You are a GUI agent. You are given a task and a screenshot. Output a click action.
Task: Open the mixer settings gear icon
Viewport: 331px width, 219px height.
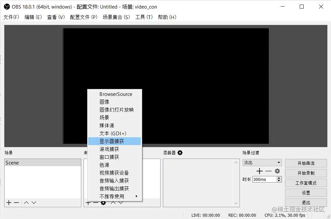(180, 153)
